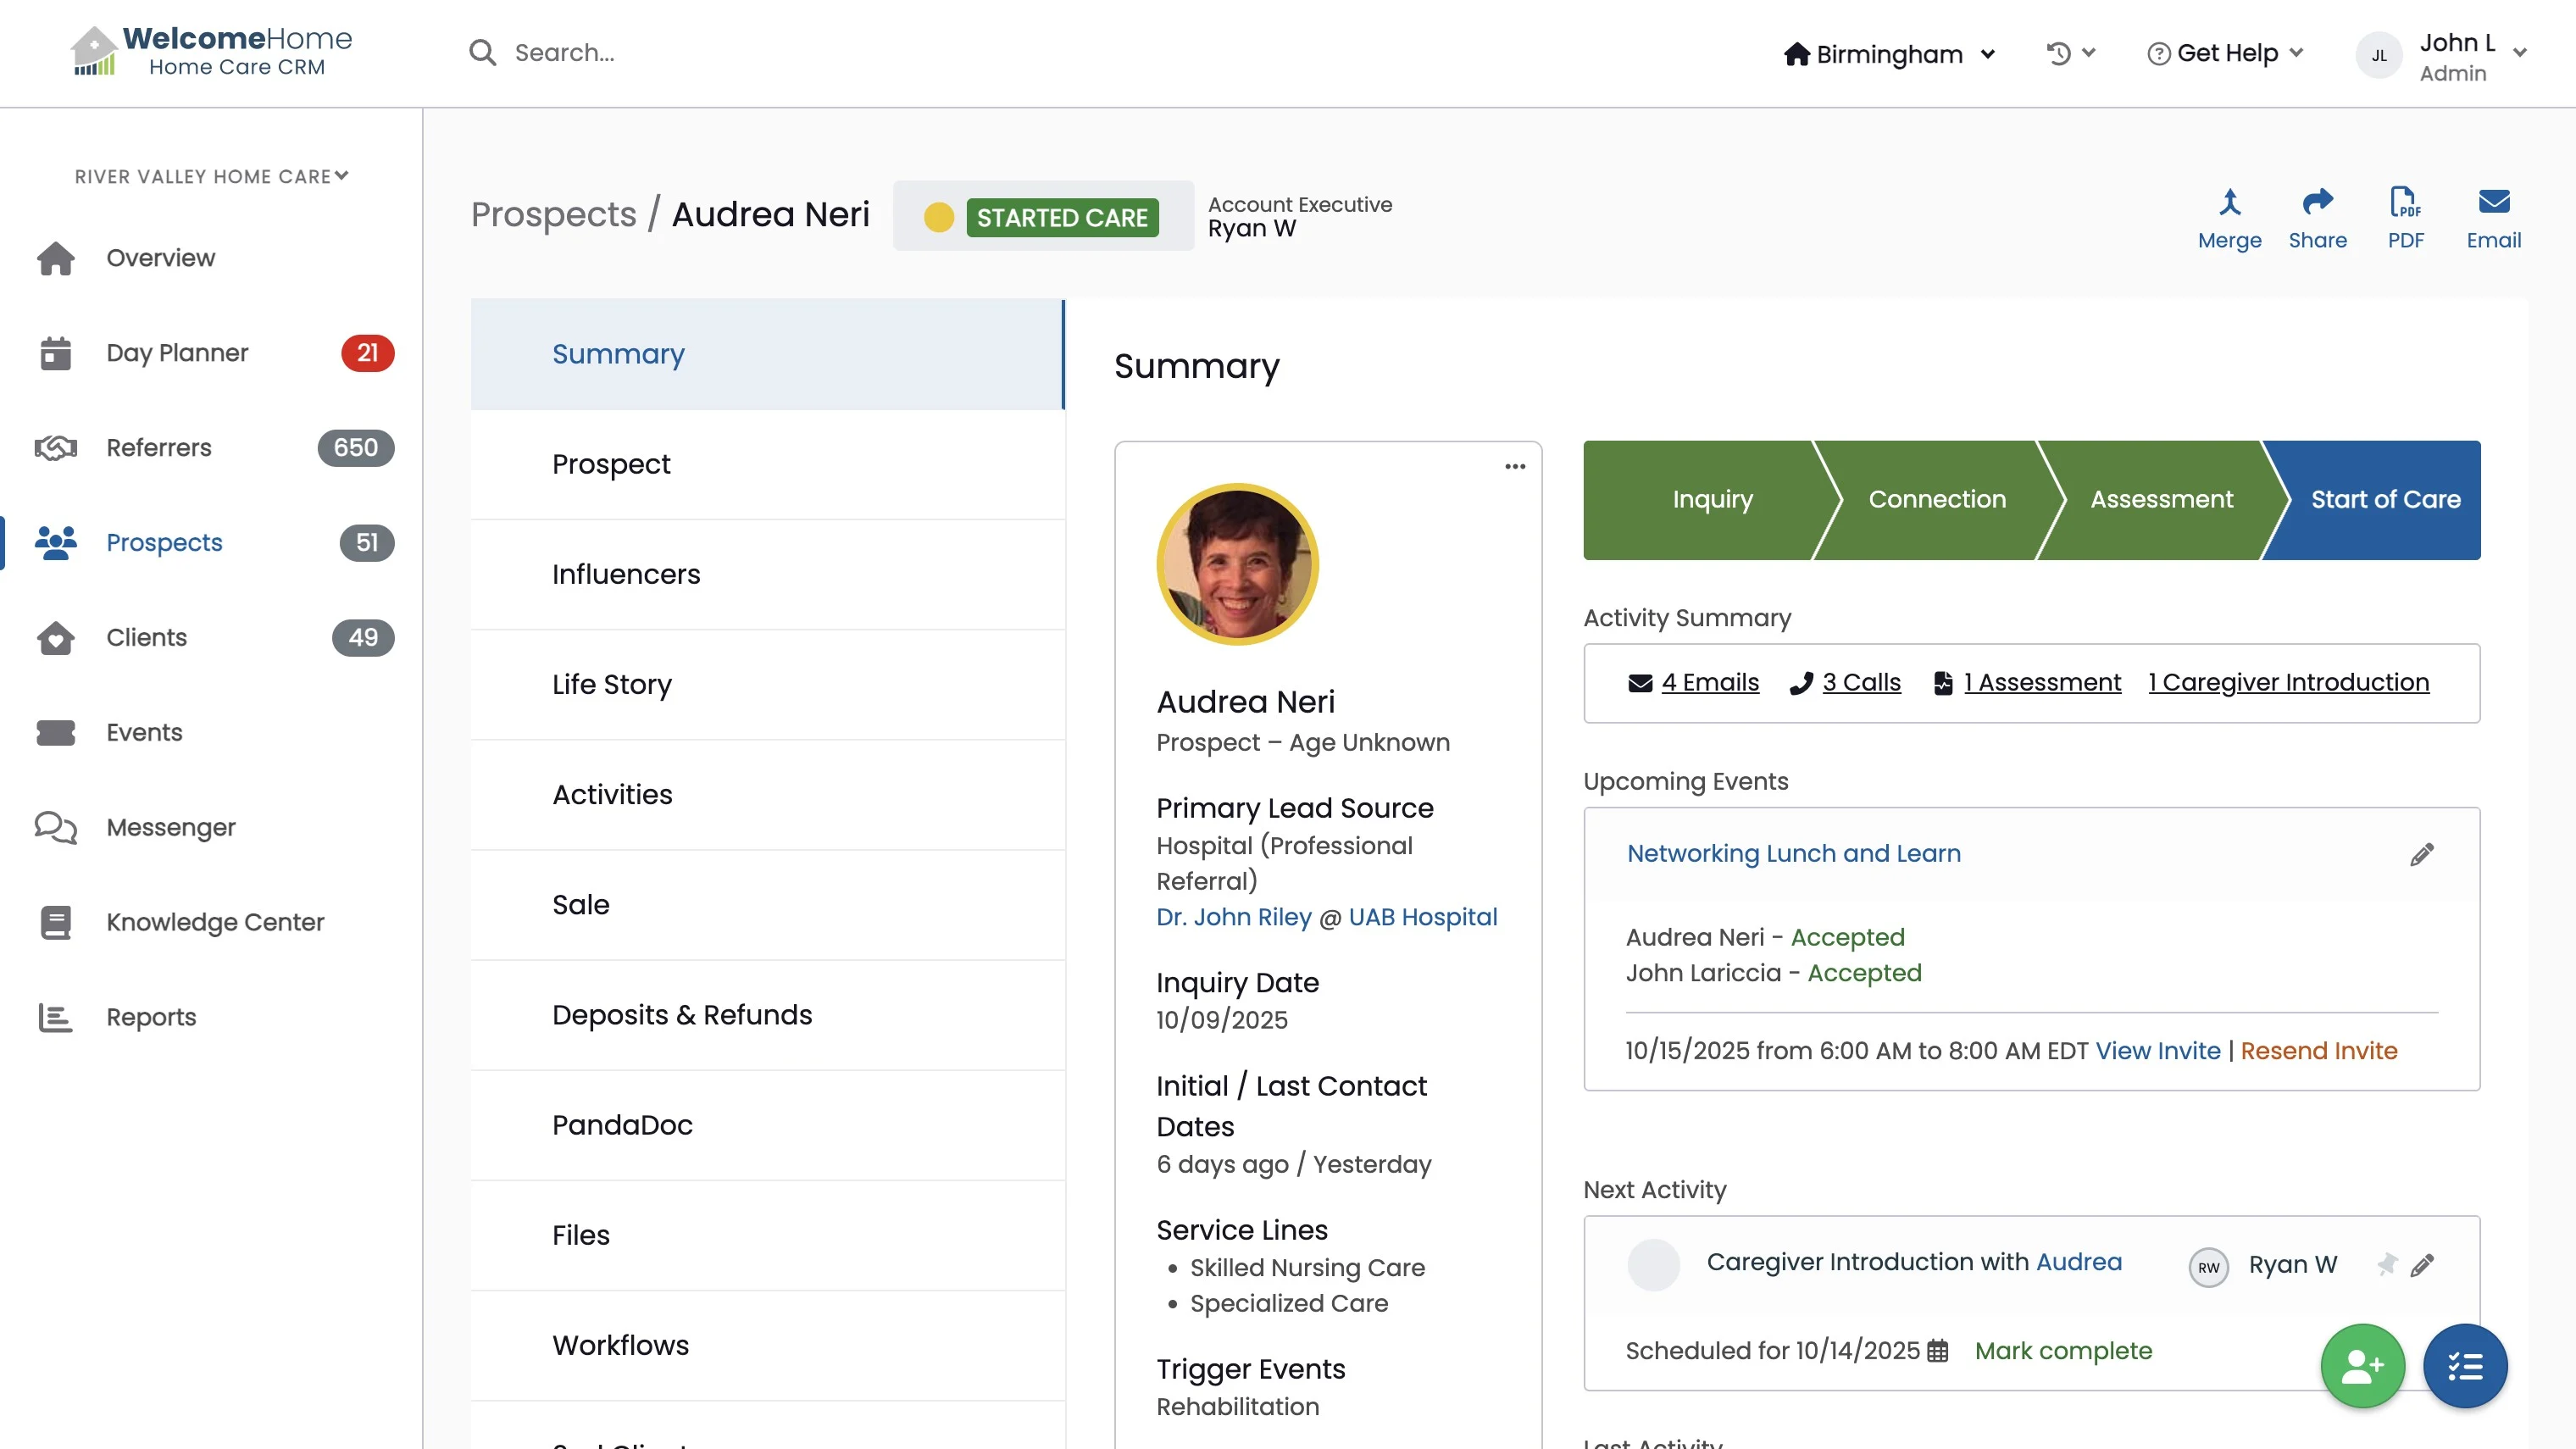Edit the Networking Lunch and Learn event
2576x1449 pixels.
(2421, 854)
